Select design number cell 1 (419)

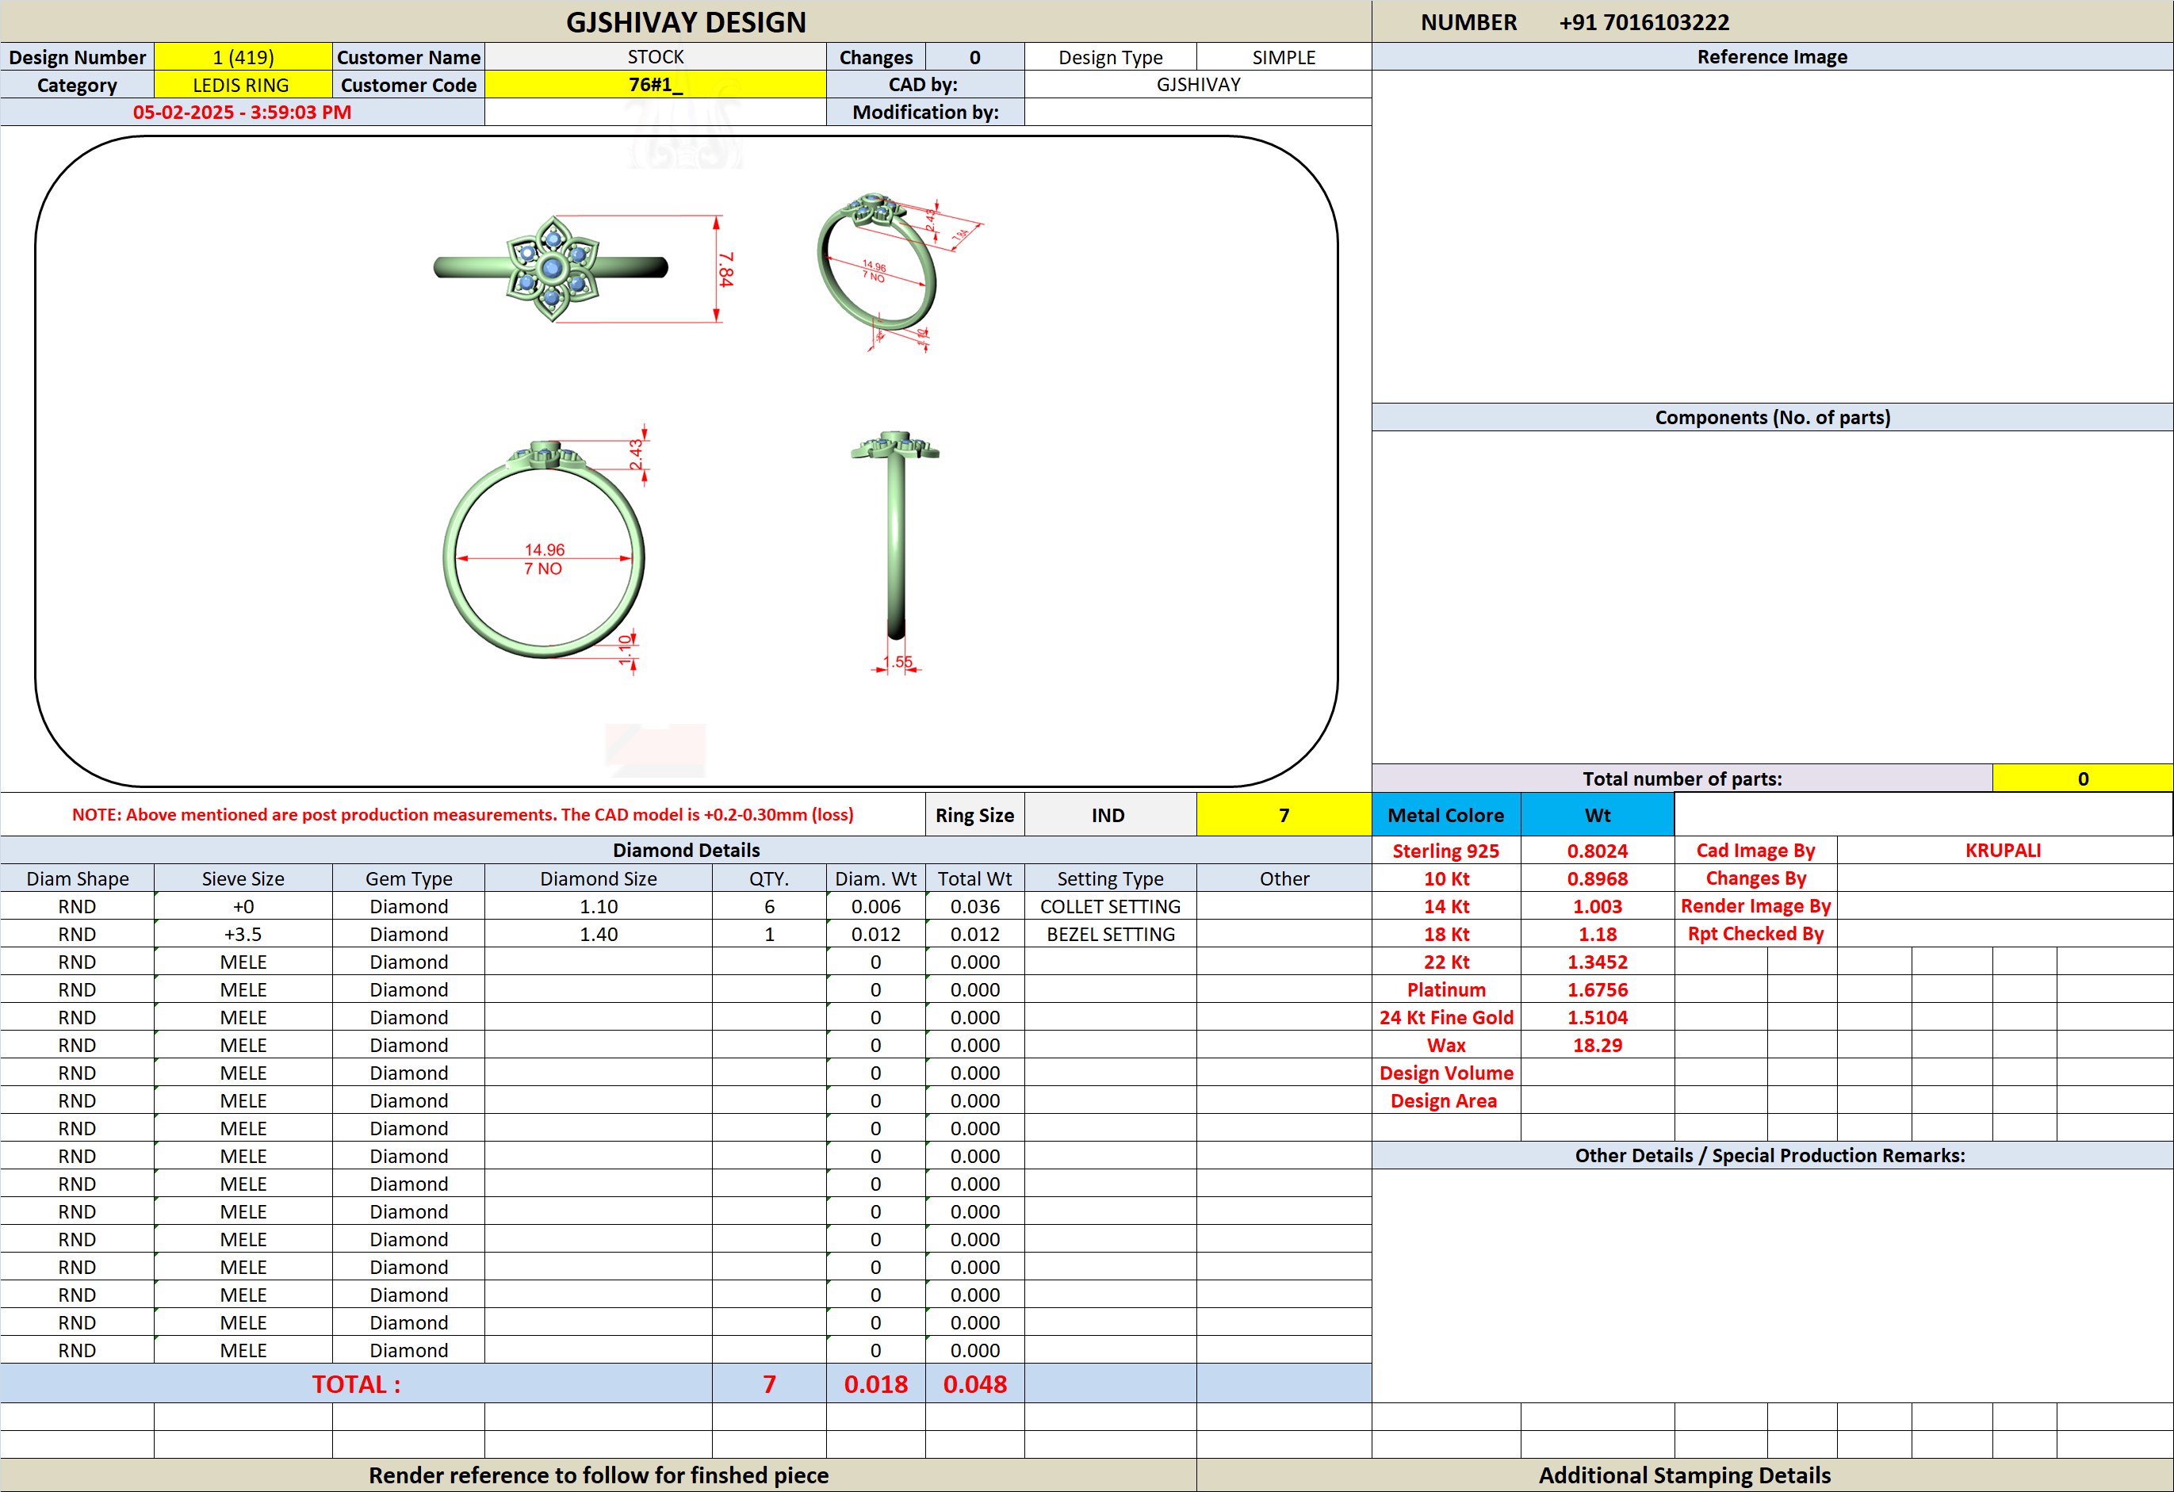tap(243, 57)
